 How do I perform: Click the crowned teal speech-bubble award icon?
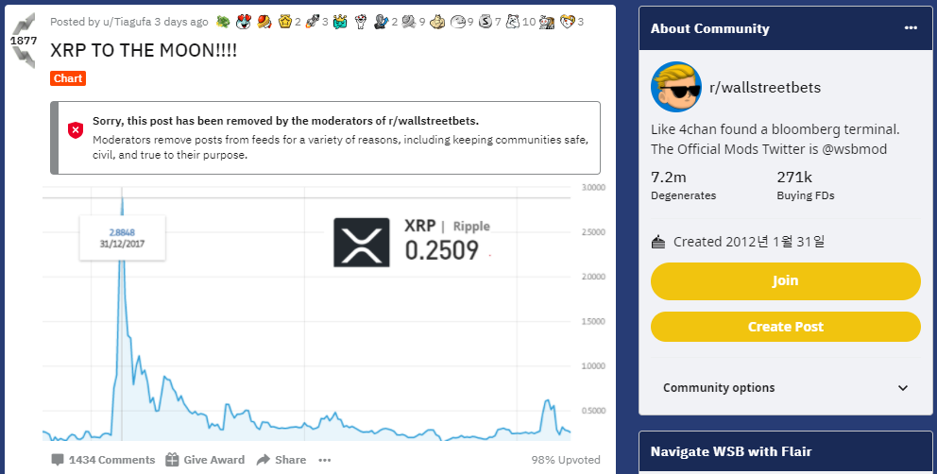[x=340, y=22]
